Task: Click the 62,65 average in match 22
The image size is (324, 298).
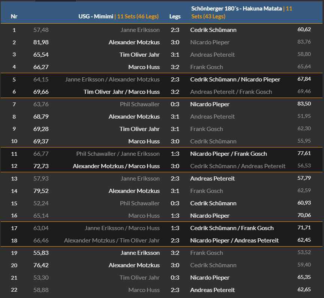Action: [304, 289]
